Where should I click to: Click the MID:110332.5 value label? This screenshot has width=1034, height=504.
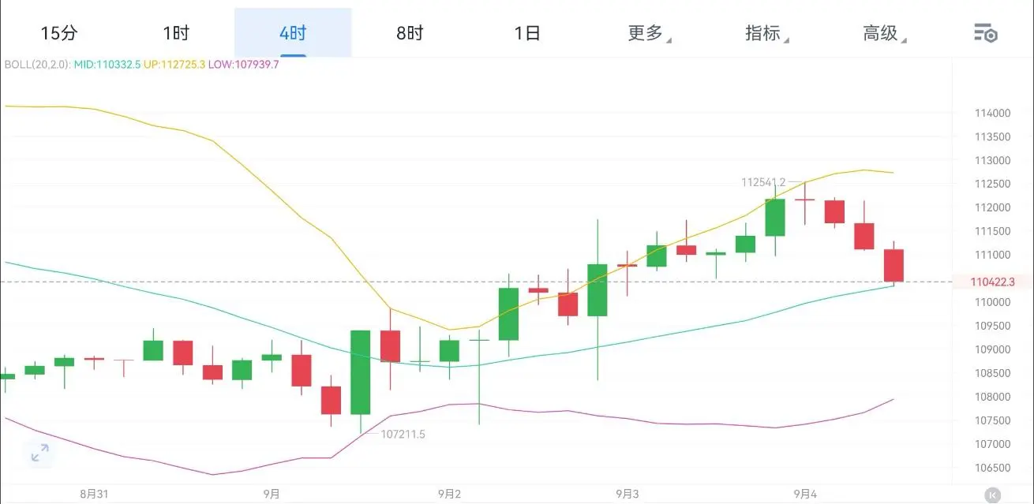107,64
